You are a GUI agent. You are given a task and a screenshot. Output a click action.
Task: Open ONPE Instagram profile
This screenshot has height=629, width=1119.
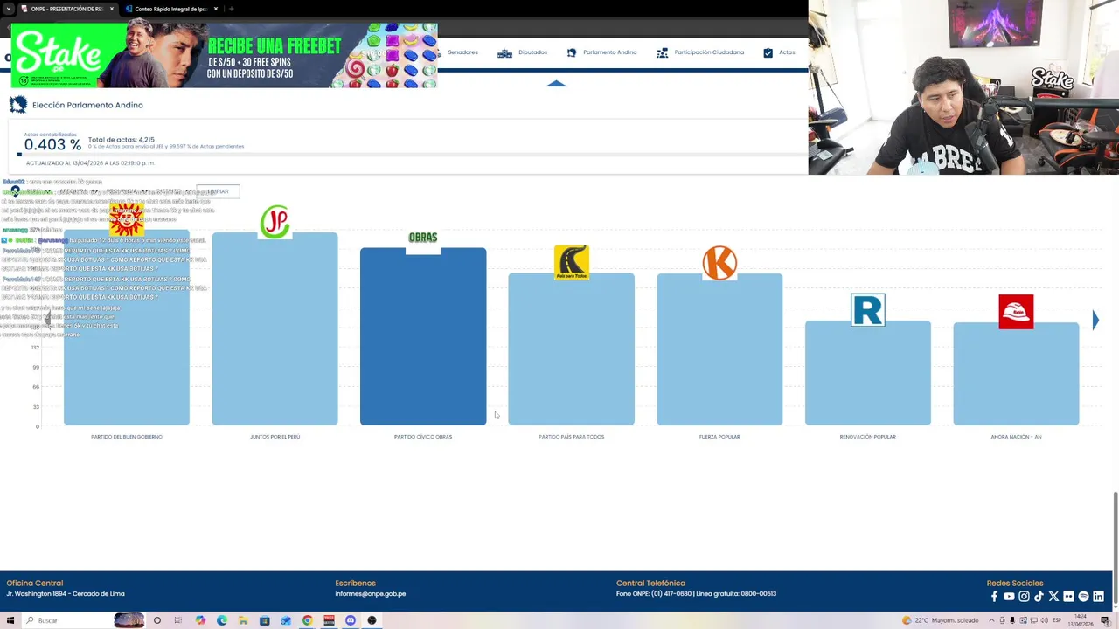click(x=1024, y=597)
